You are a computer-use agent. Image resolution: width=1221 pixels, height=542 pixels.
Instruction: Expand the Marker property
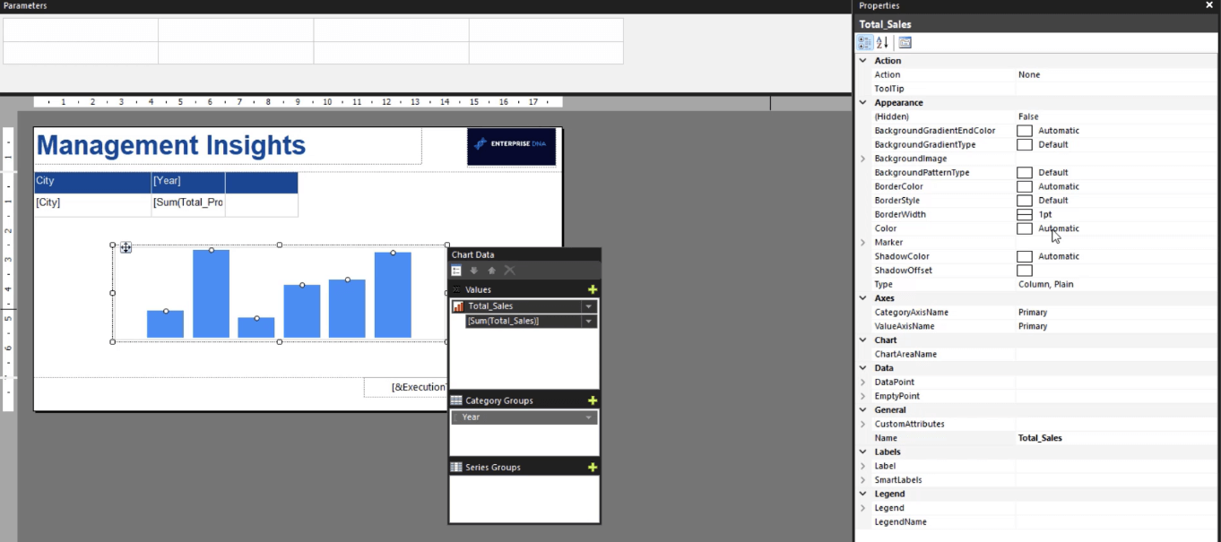coord(863,243)
